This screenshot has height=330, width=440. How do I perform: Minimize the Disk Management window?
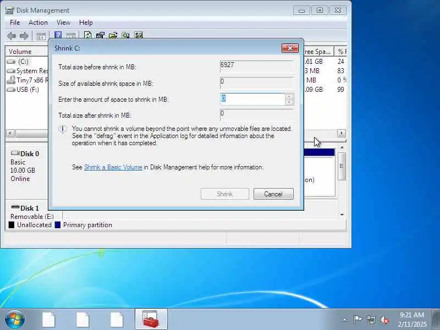[x=301, y=10]
